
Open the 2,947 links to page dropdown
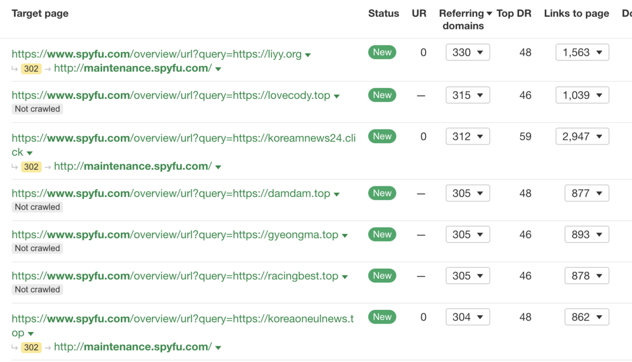click(582, 137)
